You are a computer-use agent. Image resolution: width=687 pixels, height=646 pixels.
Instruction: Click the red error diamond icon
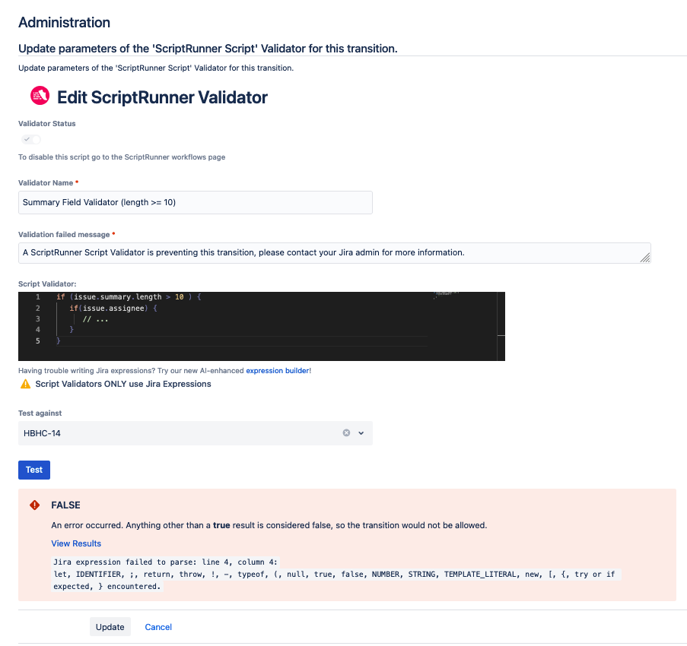click(x=34, y=505)
